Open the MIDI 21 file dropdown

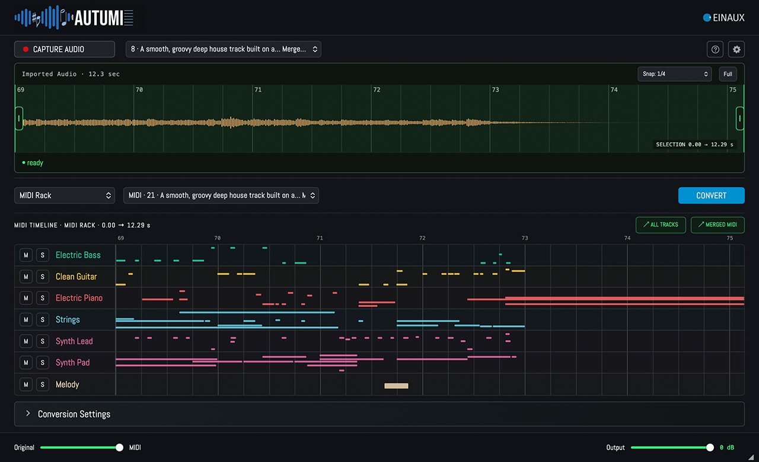[x=221, y=195]
